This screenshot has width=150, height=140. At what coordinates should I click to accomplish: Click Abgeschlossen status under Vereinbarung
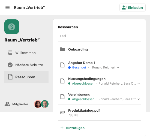tap(83, 99)
